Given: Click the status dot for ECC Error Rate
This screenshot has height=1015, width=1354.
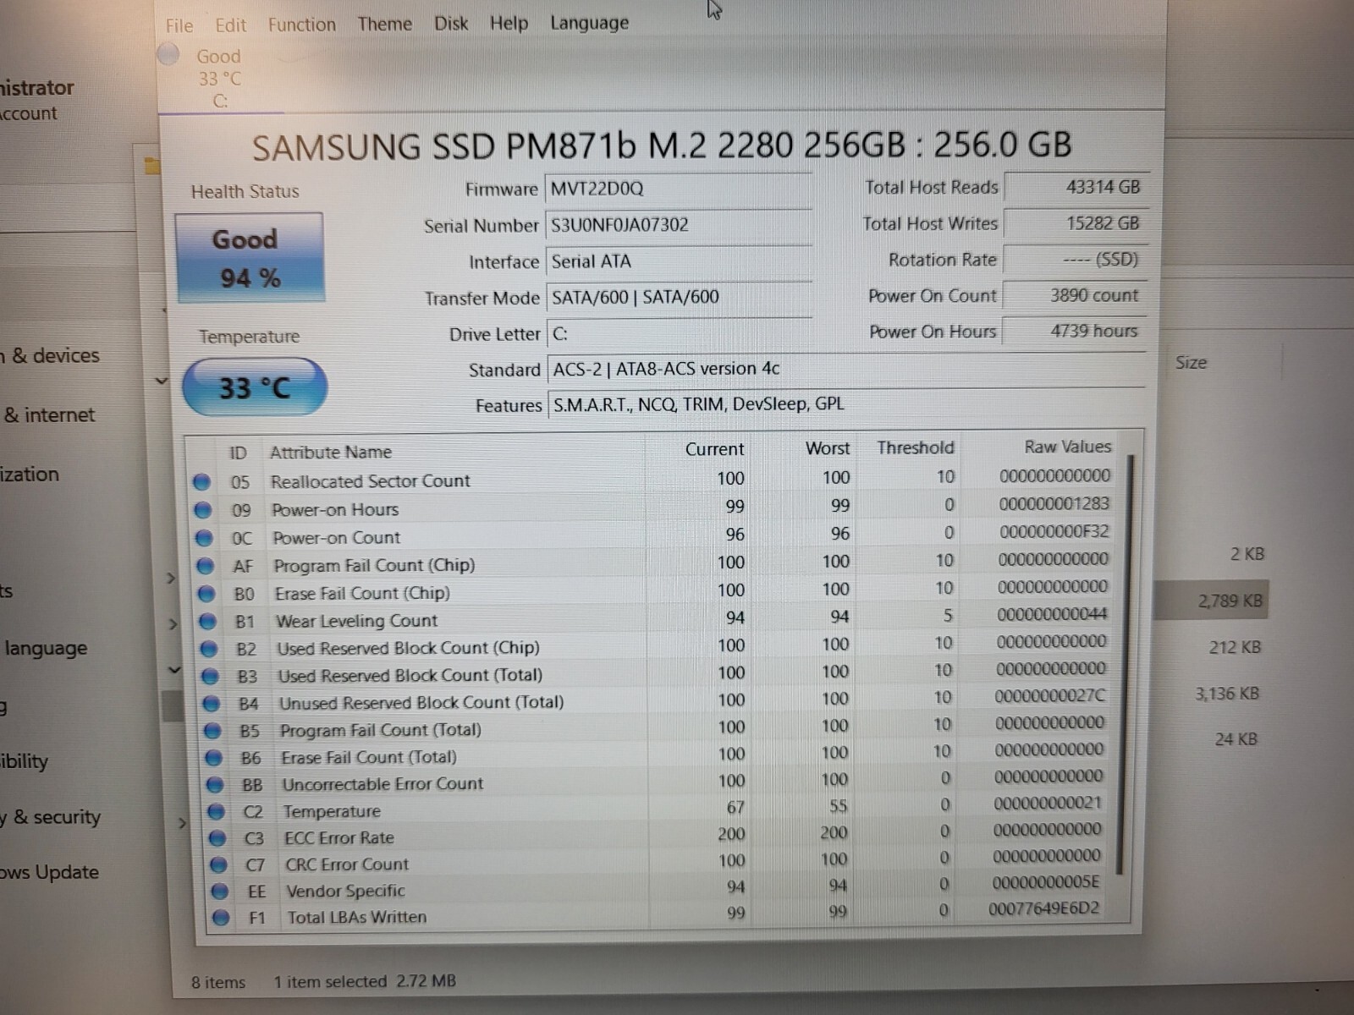Looking at the screenshot, I should (x=217, y=838).
